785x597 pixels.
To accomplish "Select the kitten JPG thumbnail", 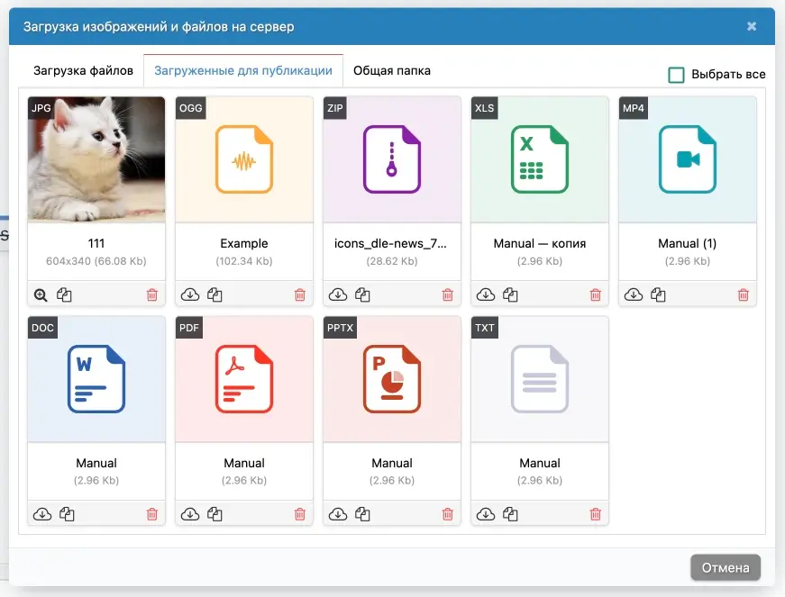I will pos(96,159).
